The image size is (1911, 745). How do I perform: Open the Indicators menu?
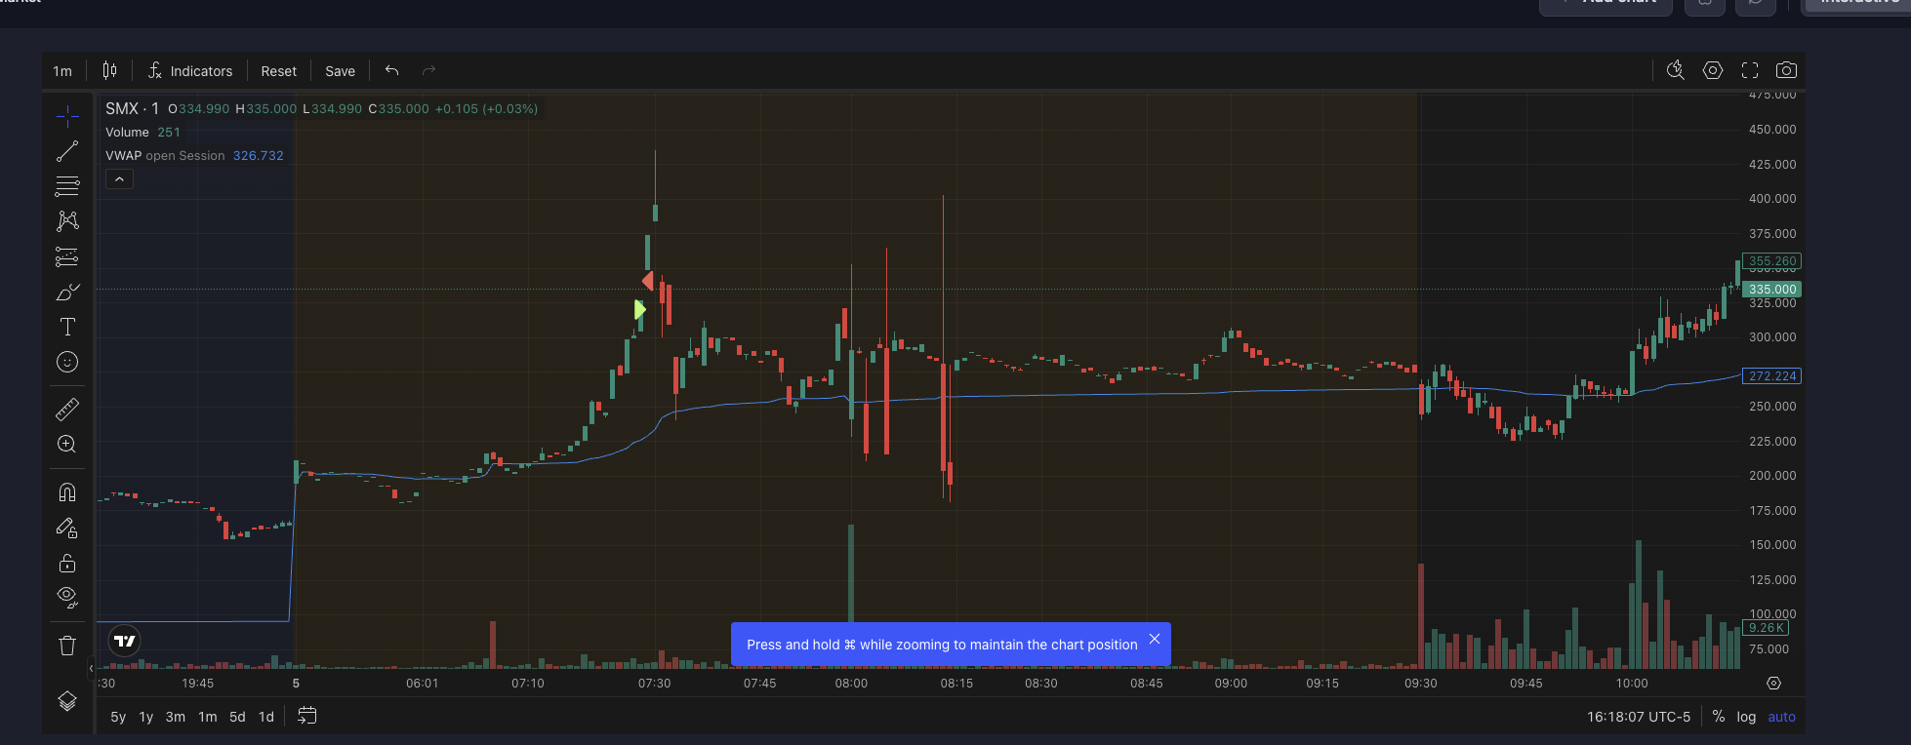[190, 71]
